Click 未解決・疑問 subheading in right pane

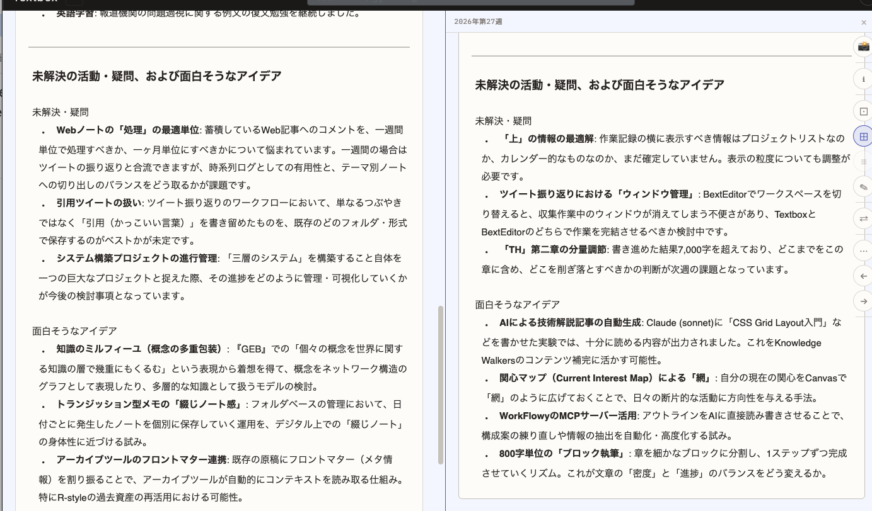[x=503, y=121]
